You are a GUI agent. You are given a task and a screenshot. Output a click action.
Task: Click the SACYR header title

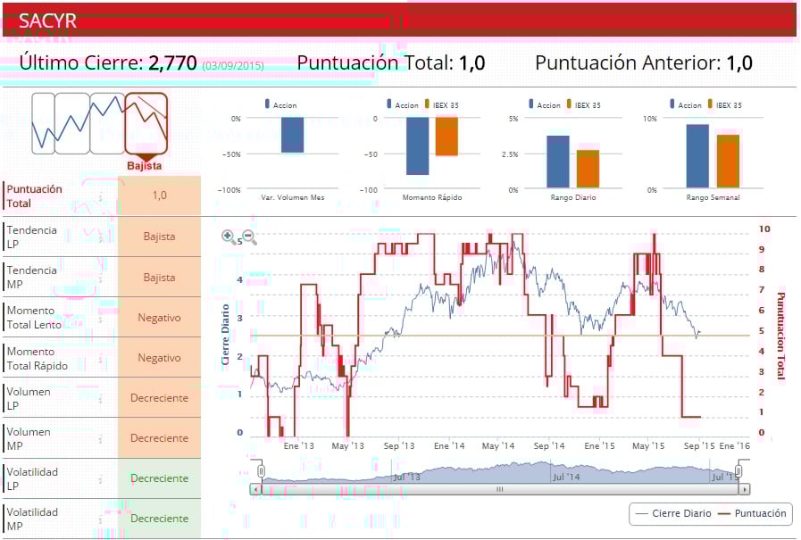[47, 21]
